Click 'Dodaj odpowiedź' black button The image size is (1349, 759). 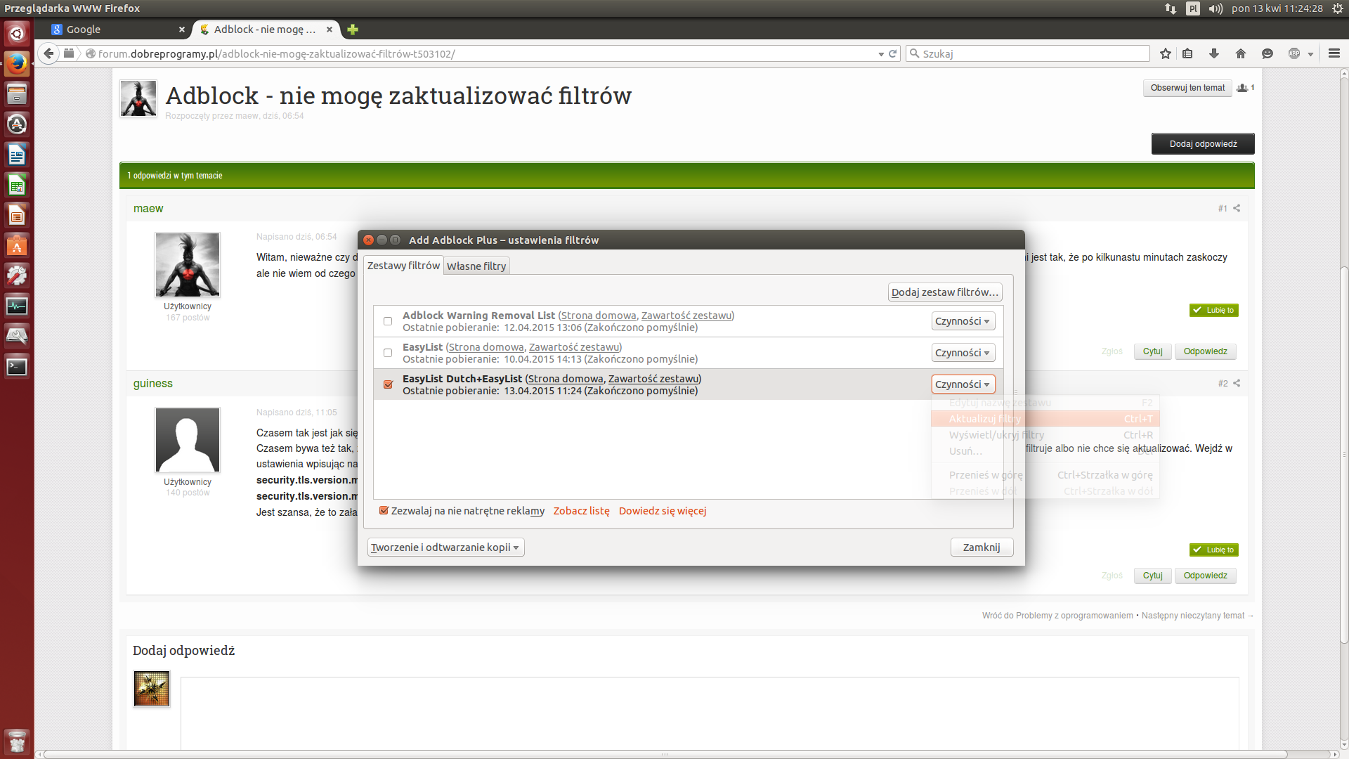[1203, 144]
